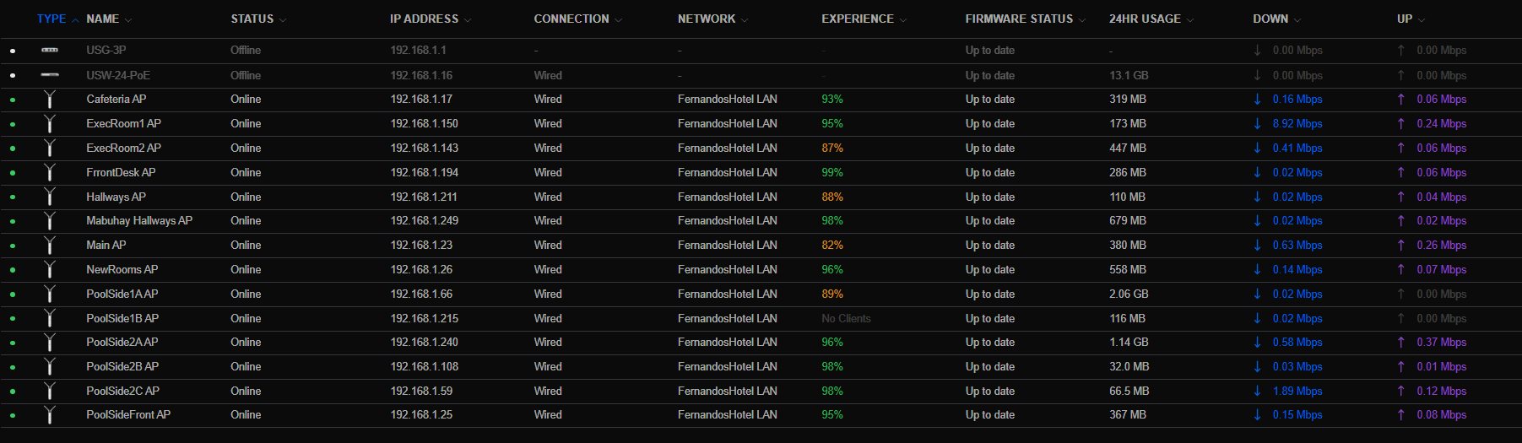Click the USG-3P gateway device icon
This screenshot has height=443, width=1522.
point(50,51)
